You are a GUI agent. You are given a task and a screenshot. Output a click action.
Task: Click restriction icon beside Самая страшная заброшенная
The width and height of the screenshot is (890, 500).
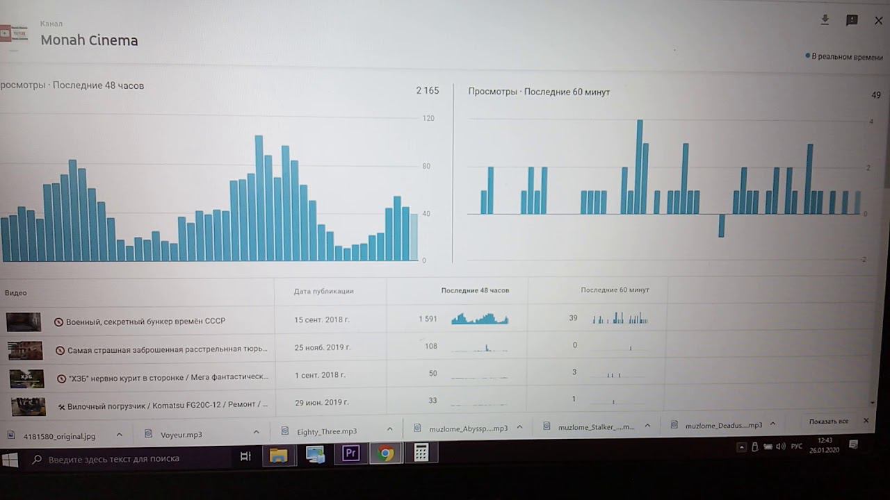[60, 350]
